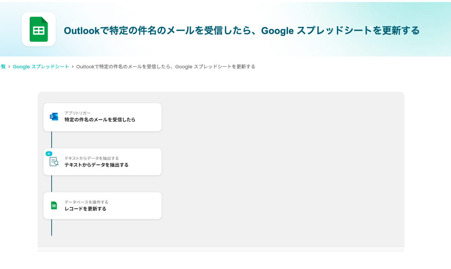This screenshot has width=451, height=269.
Task: Click the second breadcrumb chevron after Google スプレッドシート
Action: click(x=73, y=67)
